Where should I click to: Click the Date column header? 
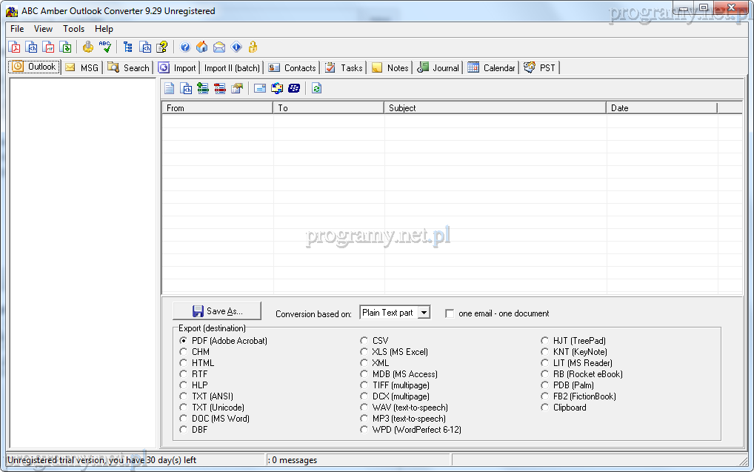(661, 108)
